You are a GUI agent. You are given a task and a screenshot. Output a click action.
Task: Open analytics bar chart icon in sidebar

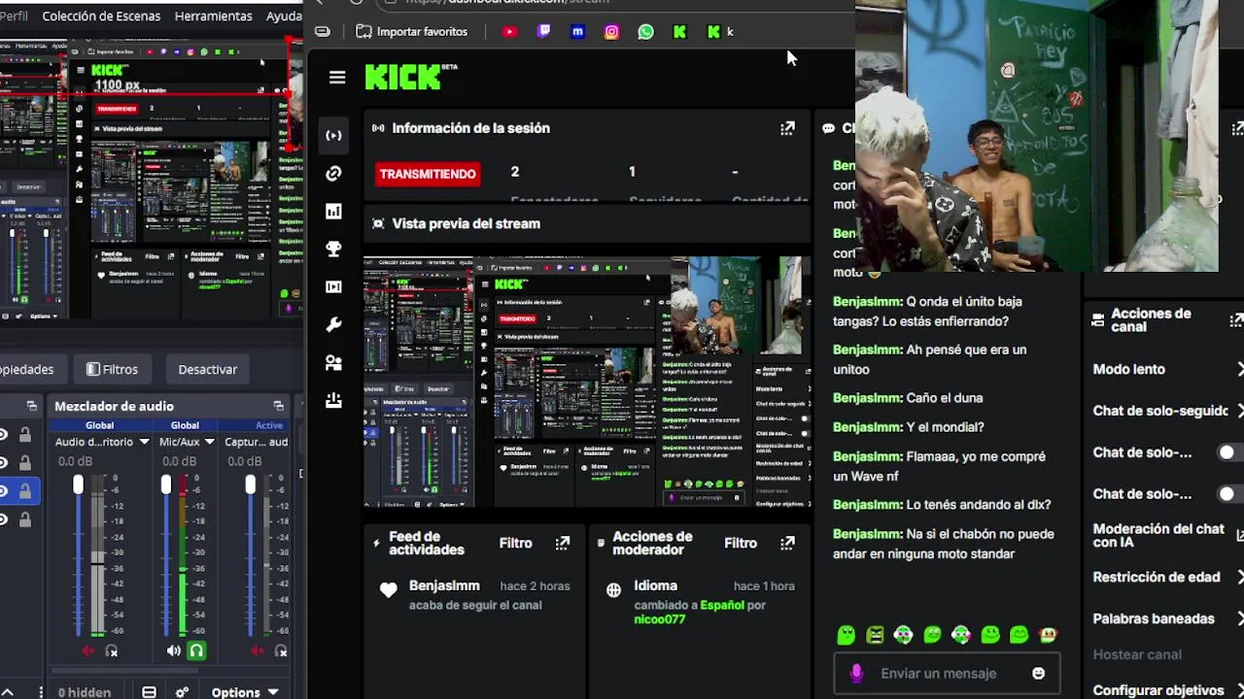click(x=333, y=212)
